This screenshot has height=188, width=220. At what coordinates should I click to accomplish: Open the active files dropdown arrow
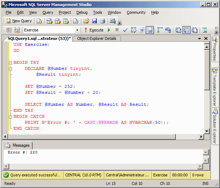pos(199,38)
